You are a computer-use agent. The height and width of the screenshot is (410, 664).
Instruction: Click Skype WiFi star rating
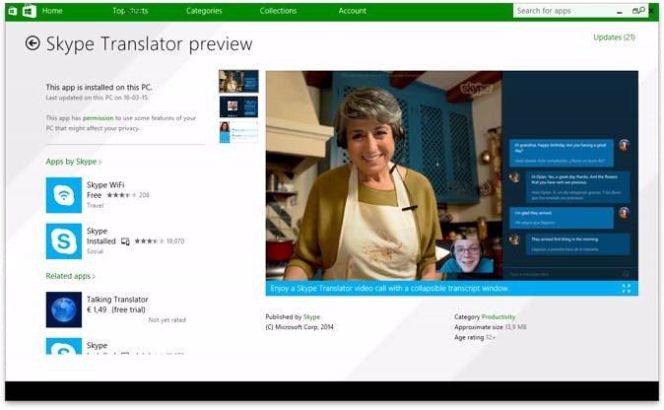coord(121,195)
